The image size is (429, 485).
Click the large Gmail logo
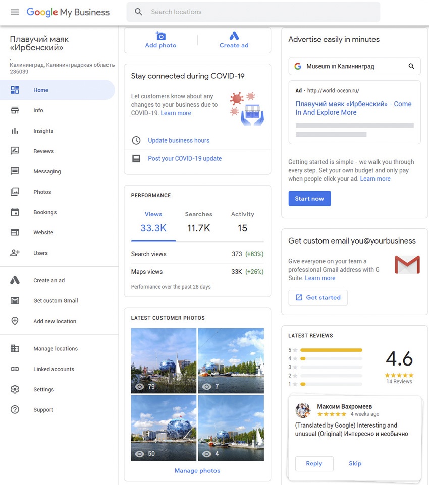[x=407, y=265]
